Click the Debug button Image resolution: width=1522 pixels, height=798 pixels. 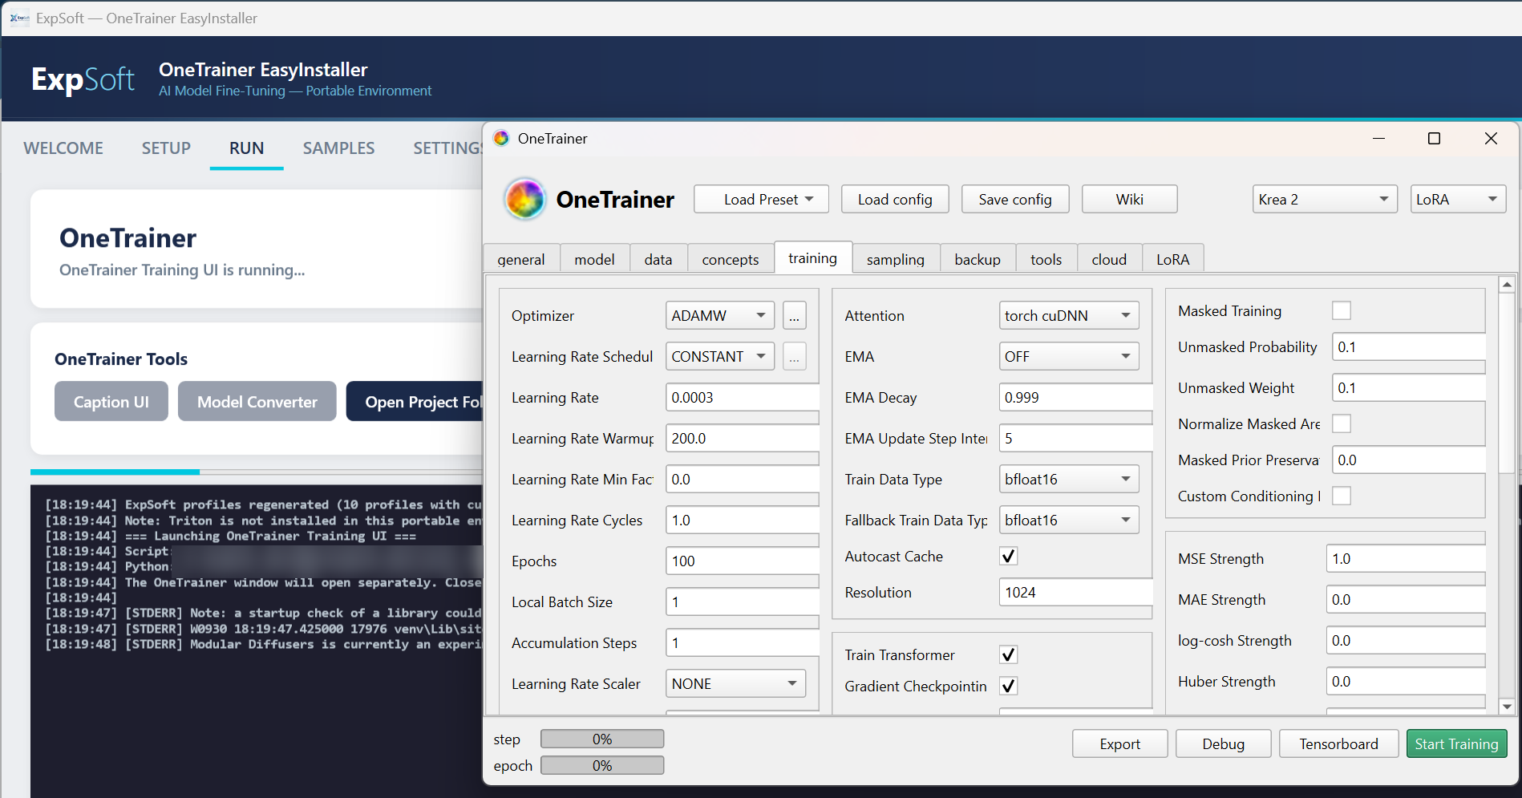[x=1224, y=743]
